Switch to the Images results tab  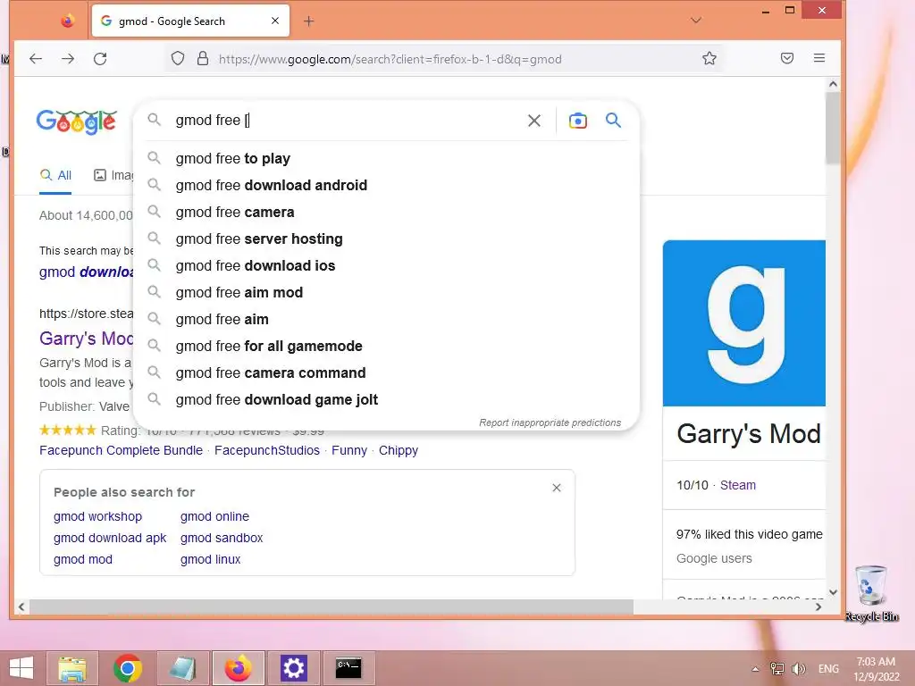click(x=113, y=175)
